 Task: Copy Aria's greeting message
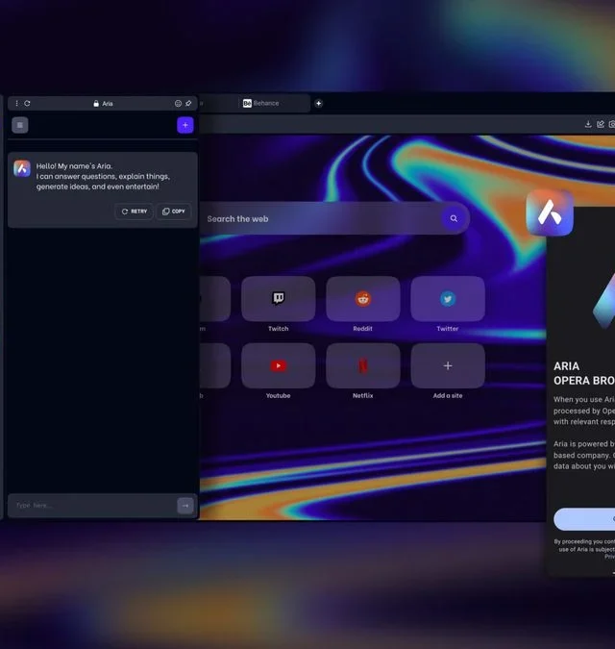(174, 212)
